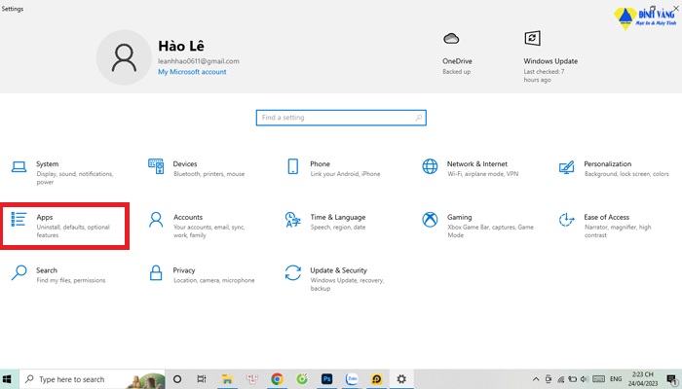
Task: Open the Phone settings icon
Action: click(x=292, y=166)
